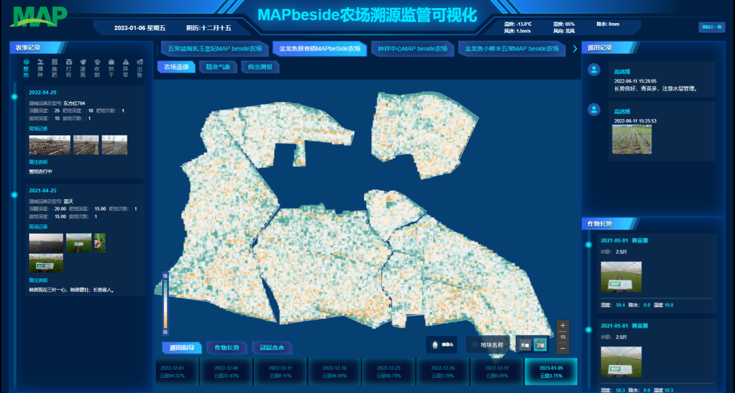Select the 2022-12-31 imagery date
The height and width of the screenshot is (393, 735).
point(497,371)
